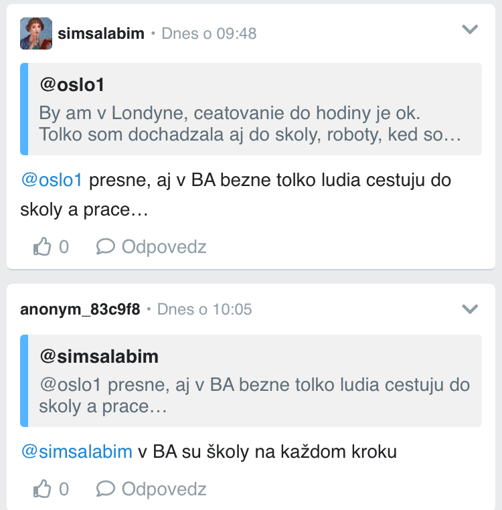This screenshot has width=502, height=510.
Task: Open the anonym_83c9f8 username link
Action: [80, 309]
